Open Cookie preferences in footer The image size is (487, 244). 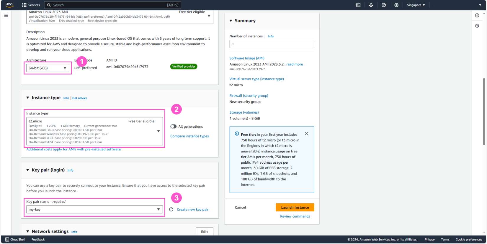469,239
